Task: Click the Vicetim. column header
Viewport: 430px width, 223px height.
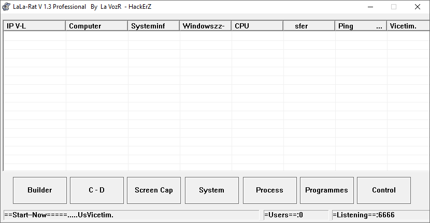Action: (407, 26)
